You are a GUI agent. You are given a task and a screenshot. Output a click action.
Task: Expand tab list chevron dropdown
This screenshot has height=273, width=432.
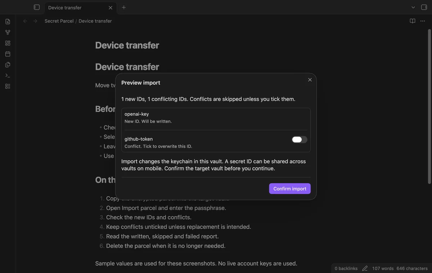[x=413, y=7]
